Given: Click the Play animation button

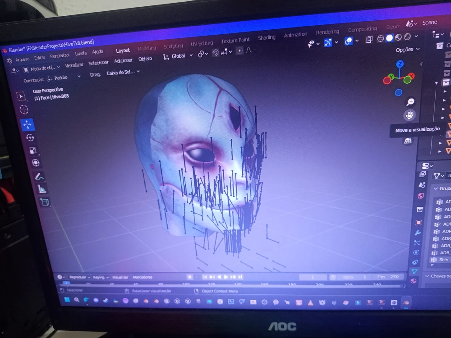Looking at the screenshot, I should [225, 277].
